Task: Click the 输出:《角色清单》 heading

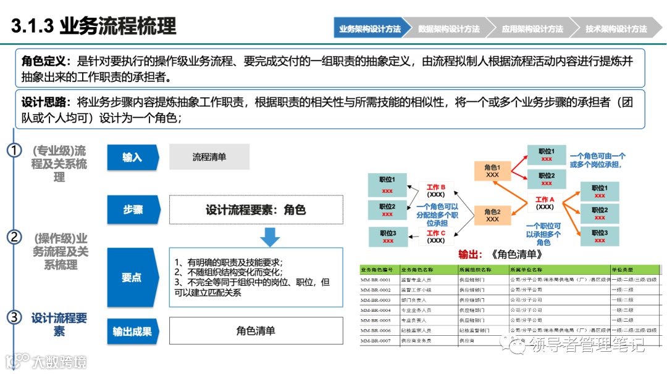Action: pyautogui.click(x=500, y=254)
